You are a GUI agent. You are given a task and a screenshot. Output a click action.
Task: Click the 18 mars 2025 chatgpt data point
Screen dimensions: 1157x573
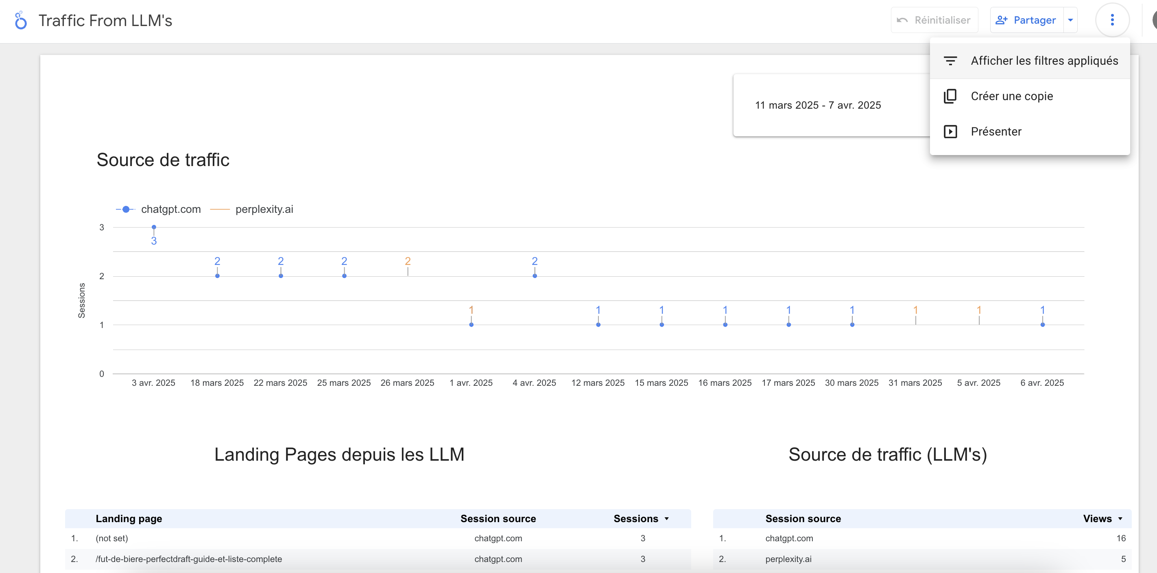tap(217, 276)
